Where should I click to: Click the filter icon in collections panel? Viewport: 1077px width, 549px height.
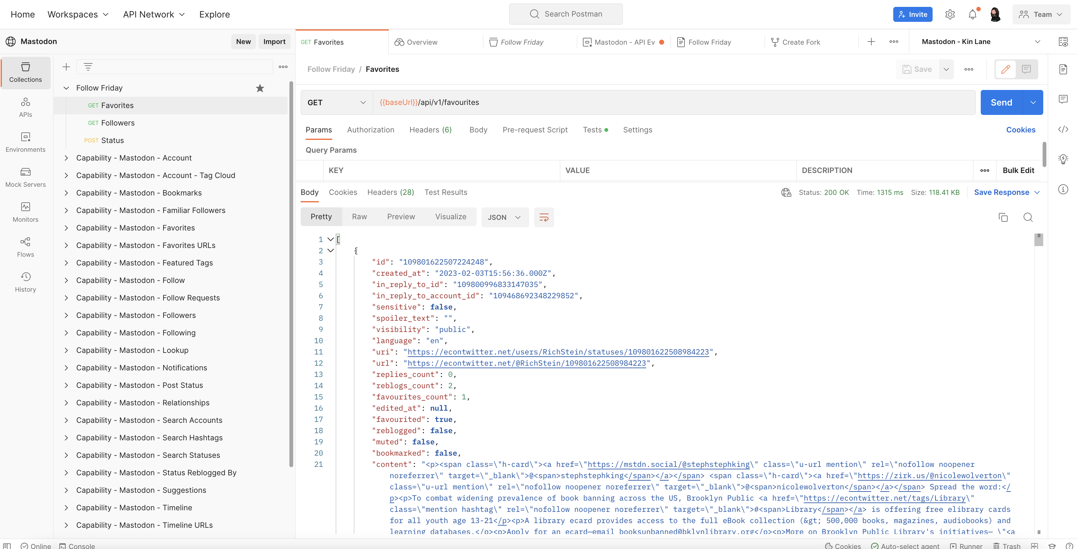88,67
